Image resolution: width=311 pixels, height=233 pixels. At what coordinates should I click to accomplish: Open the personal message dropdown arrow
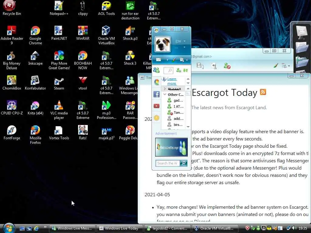tap(184, 47)
